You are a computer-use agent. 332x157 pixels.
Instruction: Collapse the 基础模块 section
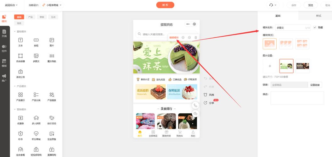[20, 31]
